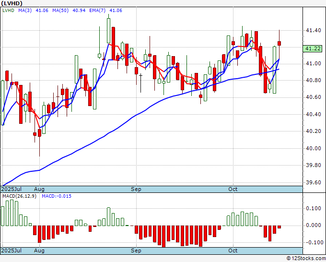Screen dimensions: 326x262
Task: Click the 40.00 price axis label
Action: [x=314, y=148]
